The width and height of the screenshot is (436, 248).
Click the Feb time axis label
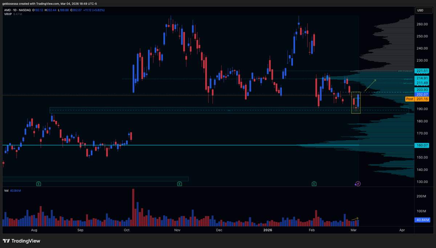pyautogui.click(x=311, y=230)
